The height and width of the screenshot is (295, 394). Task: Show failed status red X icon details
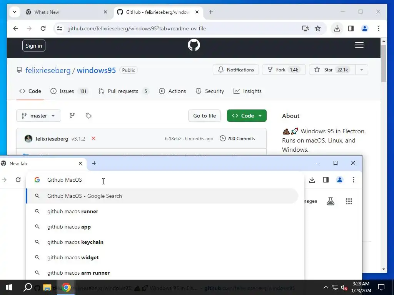(93, 138)
